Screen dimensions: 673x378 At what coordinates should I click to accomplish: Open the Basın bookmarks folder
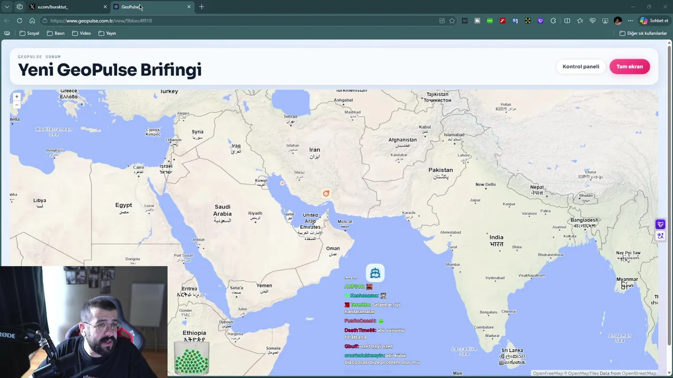[56, 33]
